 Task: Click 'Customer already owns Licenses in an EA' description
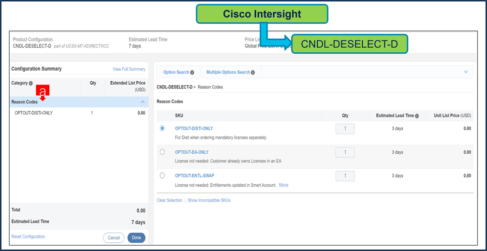(x=245, y=161)
